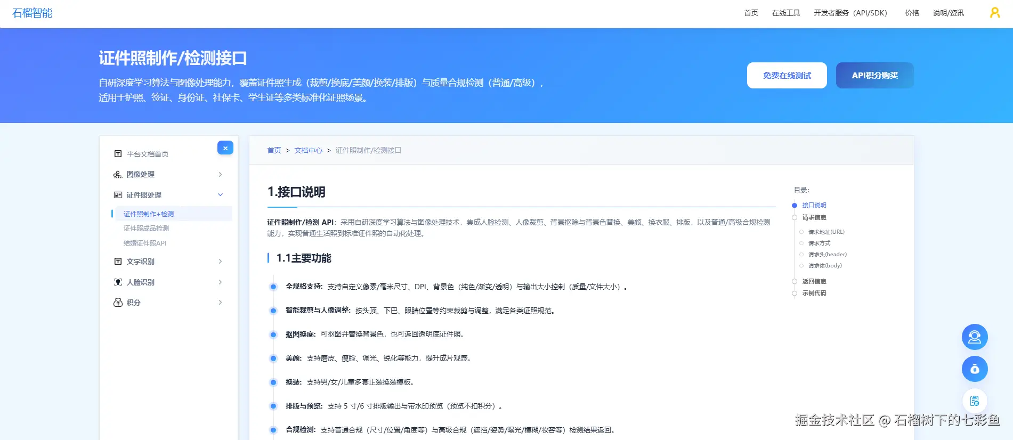This screenshot has height=440, width=1013.
Task: Open the document floating icon
Action: point(975,401)
